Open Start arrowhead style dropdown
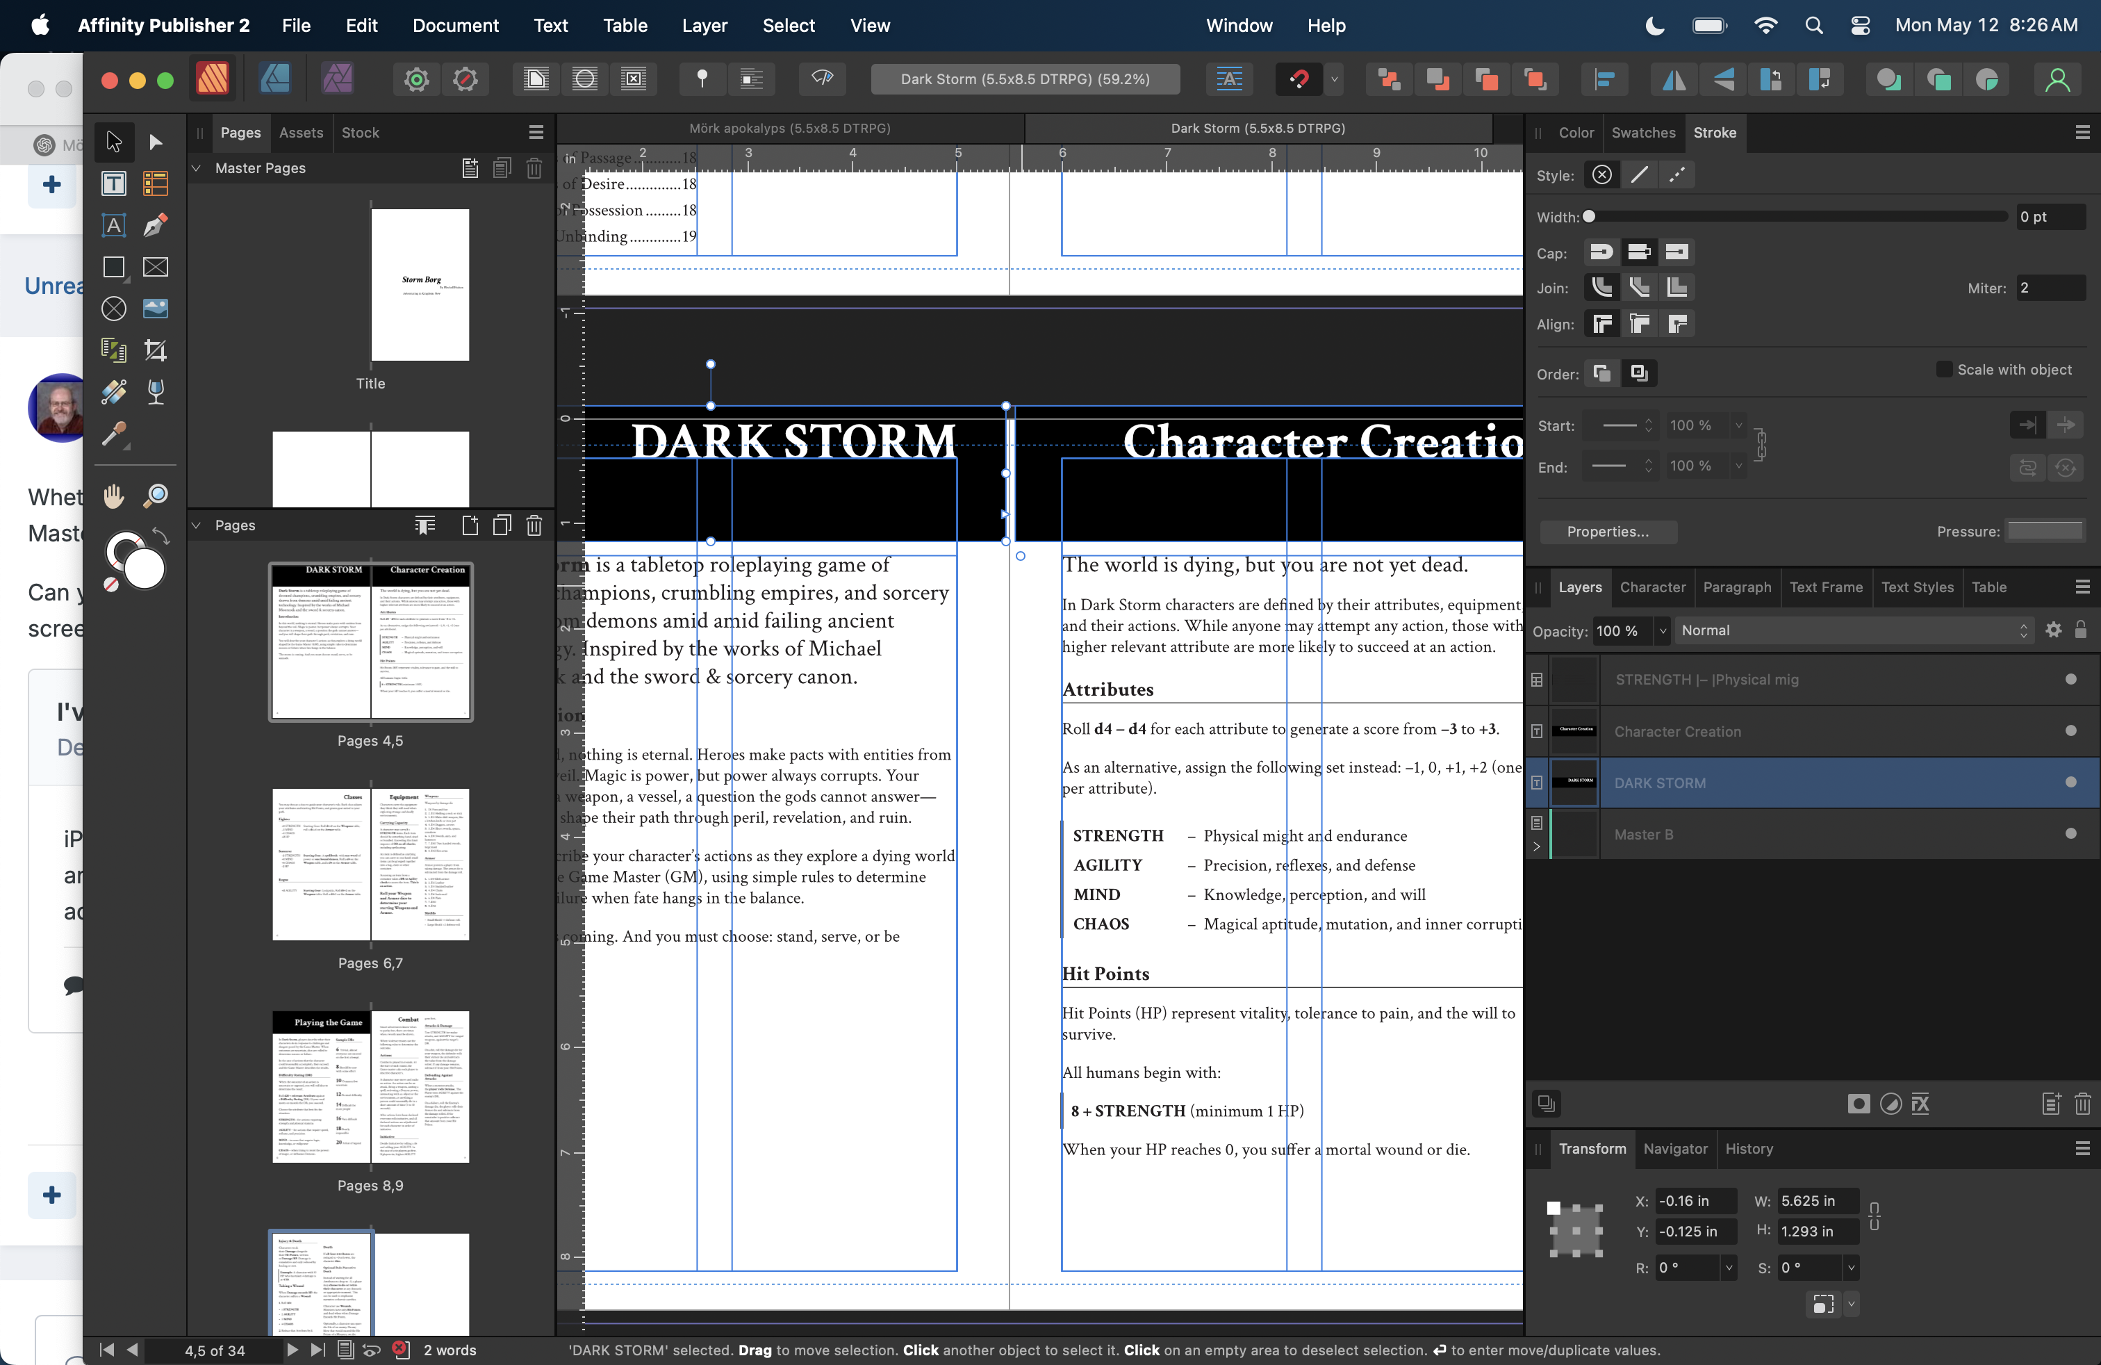Screen dimensions: 2101x1365 (1626, 425)
